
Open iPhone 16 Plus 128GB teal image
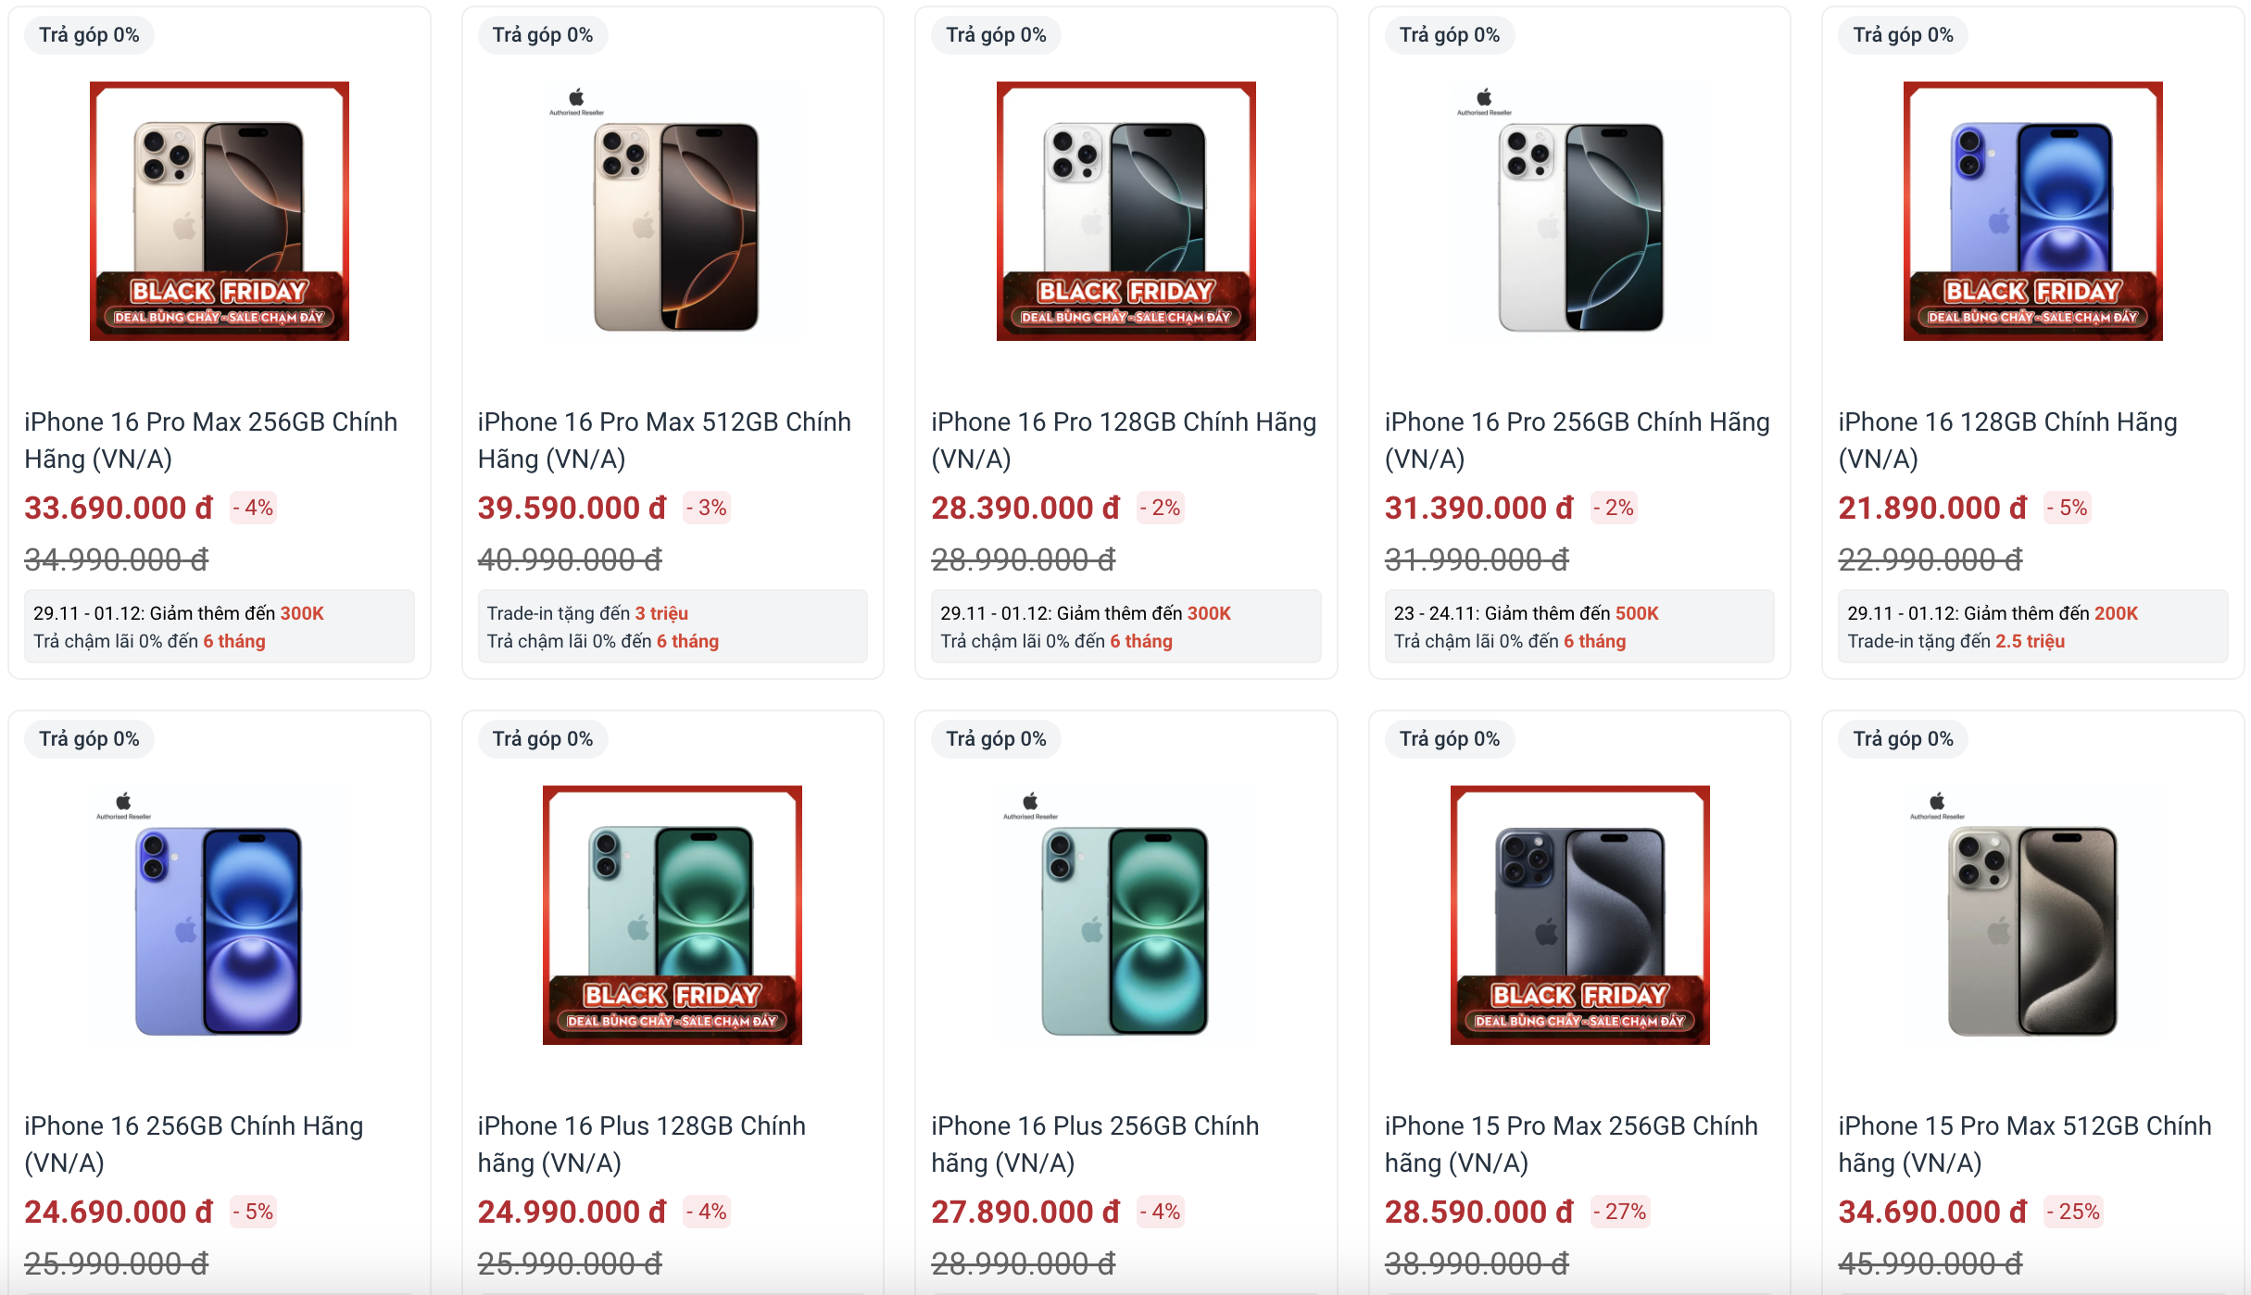coord(673,915)
